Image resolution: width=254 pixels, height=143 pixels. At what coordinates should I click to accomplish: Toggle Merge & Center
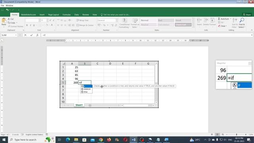click(85, 25)
